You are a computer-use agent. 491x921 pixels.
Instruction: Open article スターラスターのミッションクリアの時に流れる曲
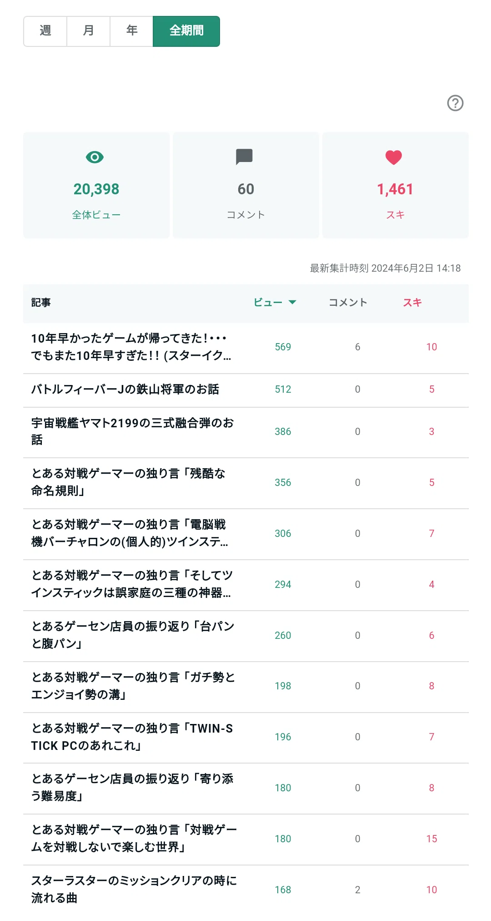coord(134,890)
